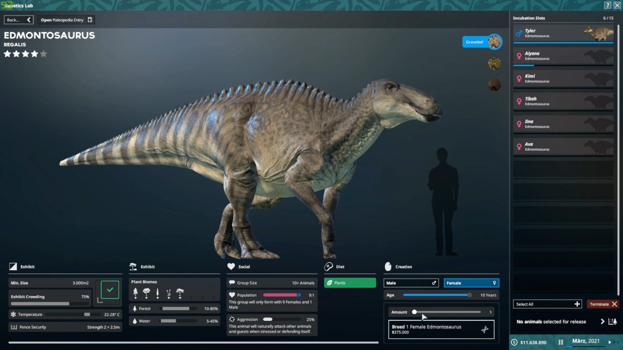Adjust the Age slider
Image resolution: width=623 pixels, height=350 pixels.
(x=437, y=295)
